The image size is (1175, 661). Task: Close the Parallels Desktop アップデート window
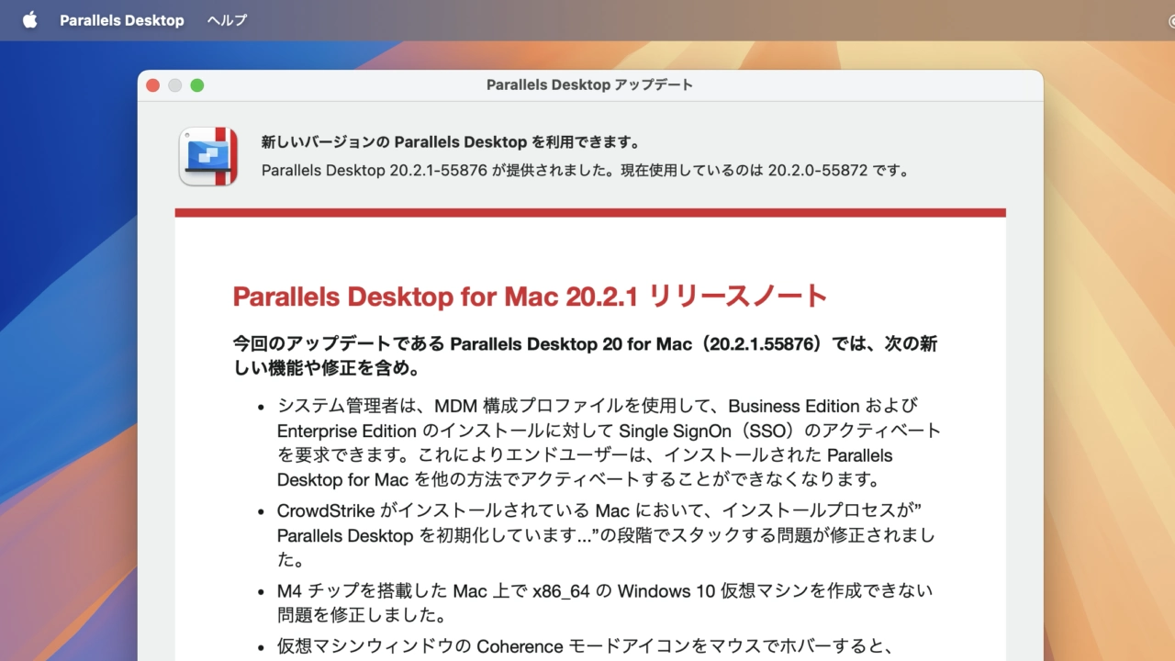tap(153, 85)
